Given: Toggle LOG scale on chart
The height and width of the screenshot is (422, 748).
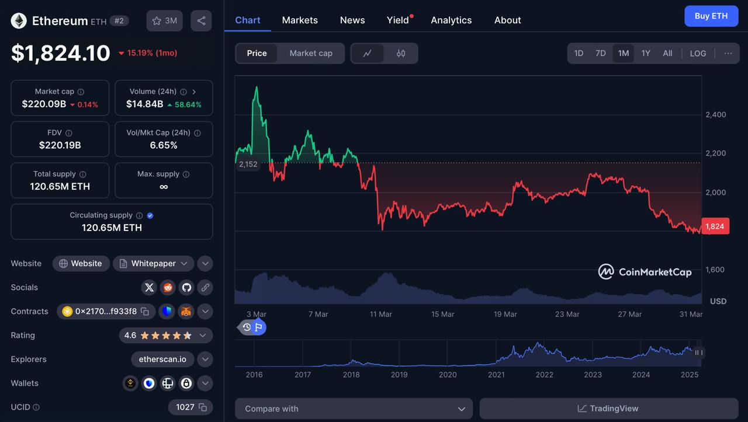Looking at the screenshot, I should coord(698,53).
